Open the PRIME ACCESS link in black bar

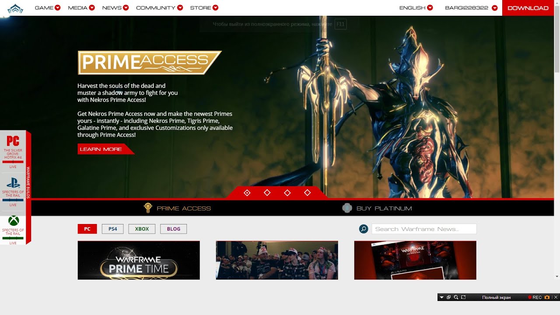pos(184,208)
